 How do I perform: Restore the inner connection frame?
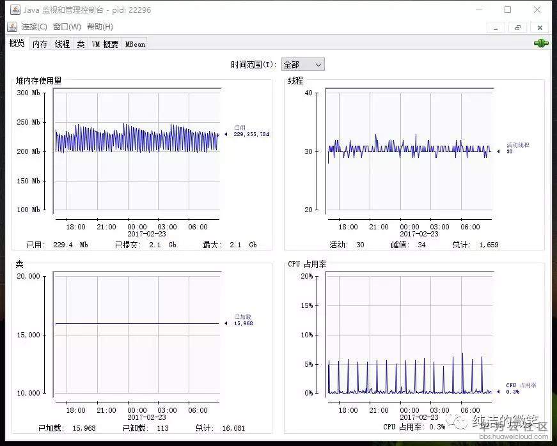click(517, 27)
